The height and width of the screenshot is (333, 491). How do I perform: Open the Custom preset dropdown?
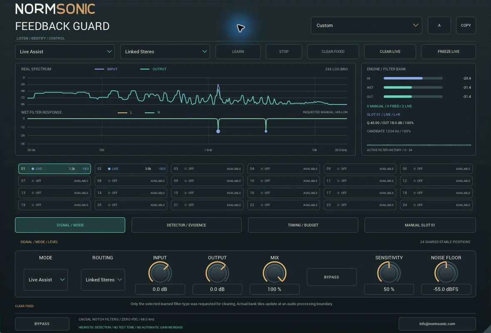(366, 25)
